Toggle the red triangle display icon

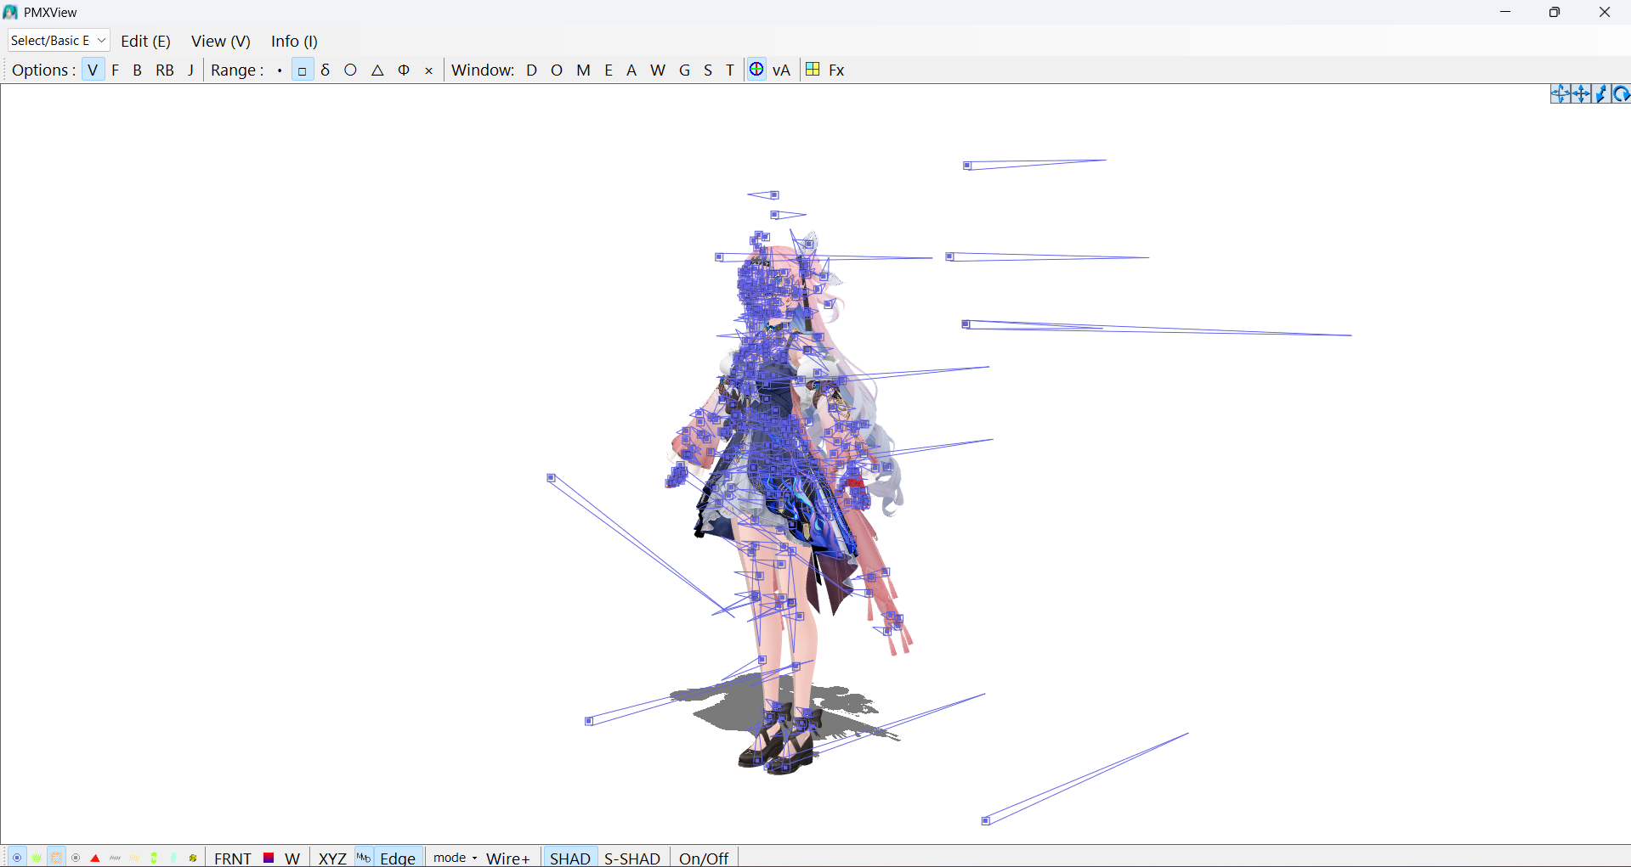tap(95, 858)
